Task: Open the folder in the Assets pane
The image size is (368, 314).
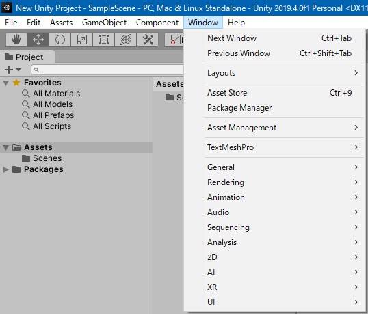Action: point(174,97)
